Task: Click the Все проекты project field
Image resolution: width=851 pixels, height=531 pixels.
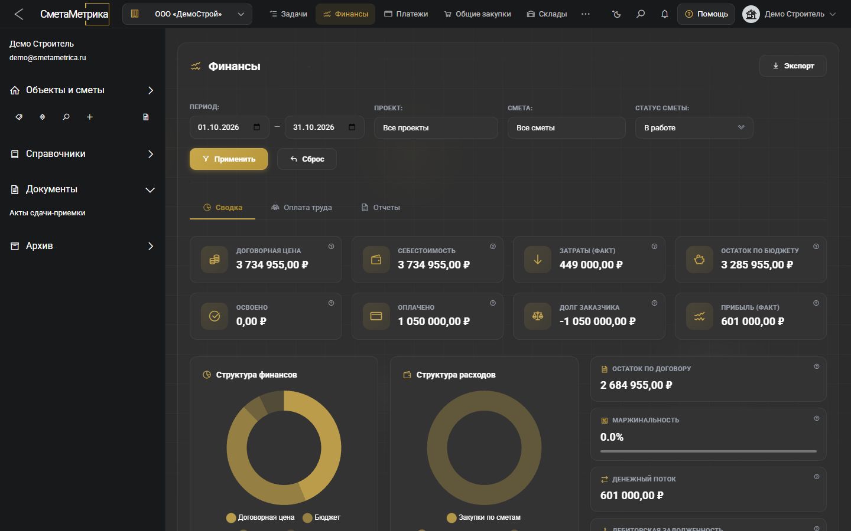Action: (436, 127)
